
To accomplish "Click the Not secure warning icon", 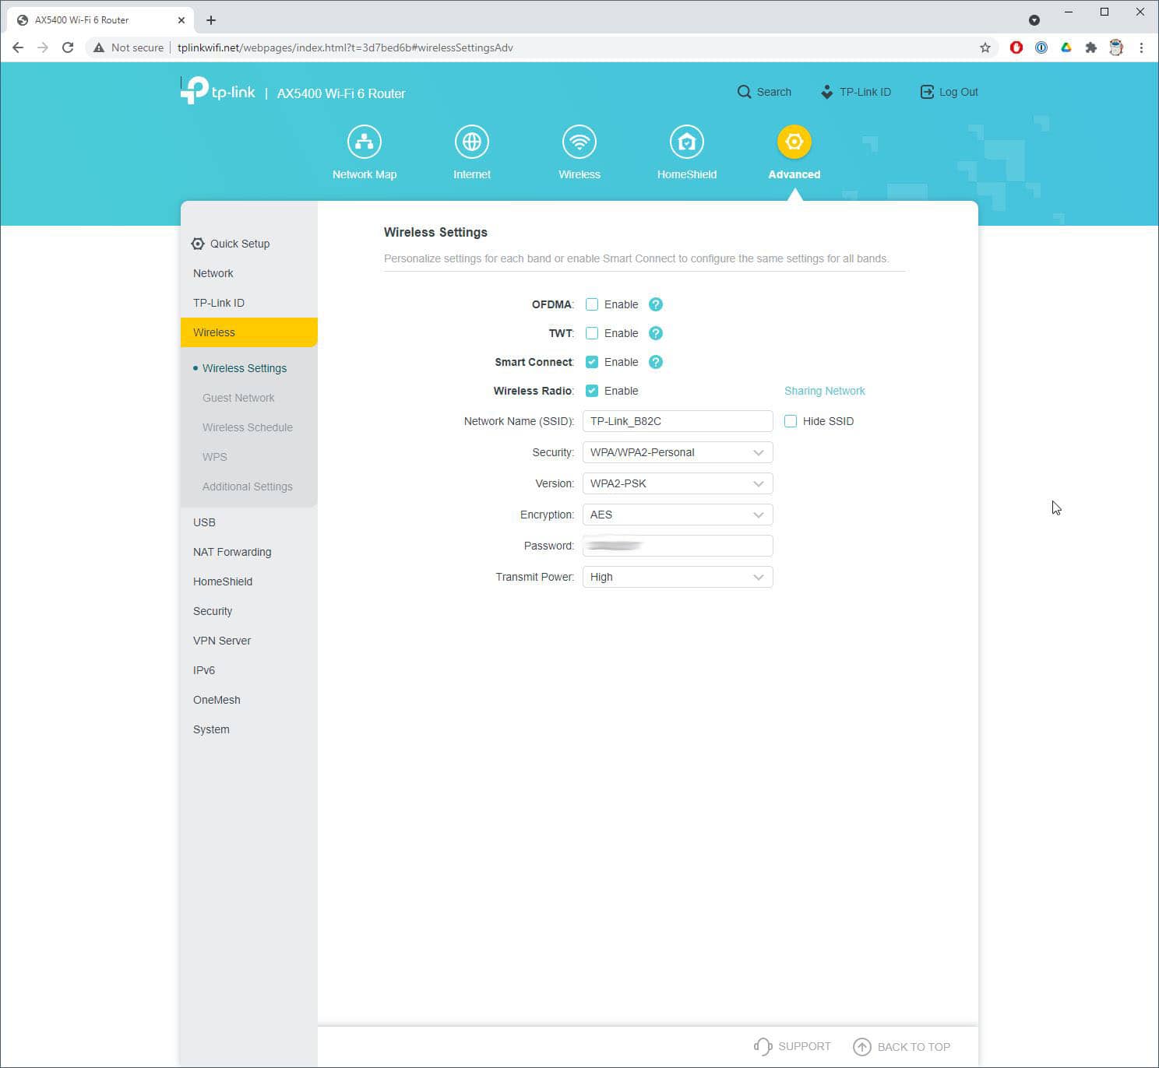I will click(x=99, y=47).
